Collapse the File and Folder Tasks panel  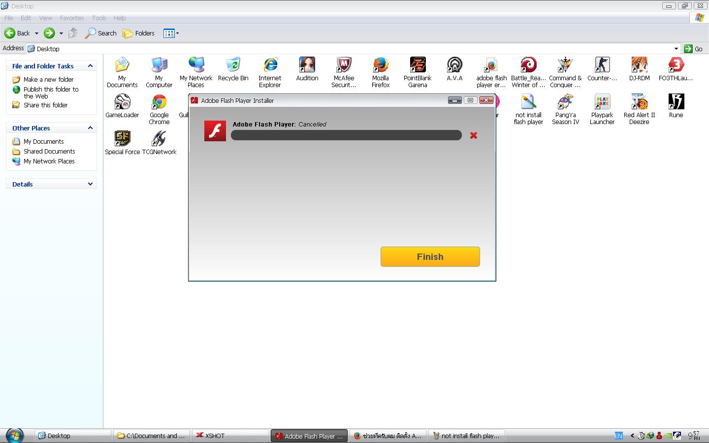click(90, 65)
